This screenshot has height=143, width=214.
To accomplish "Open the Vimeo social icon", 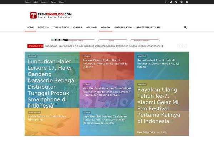I will (x=176, y=2).
